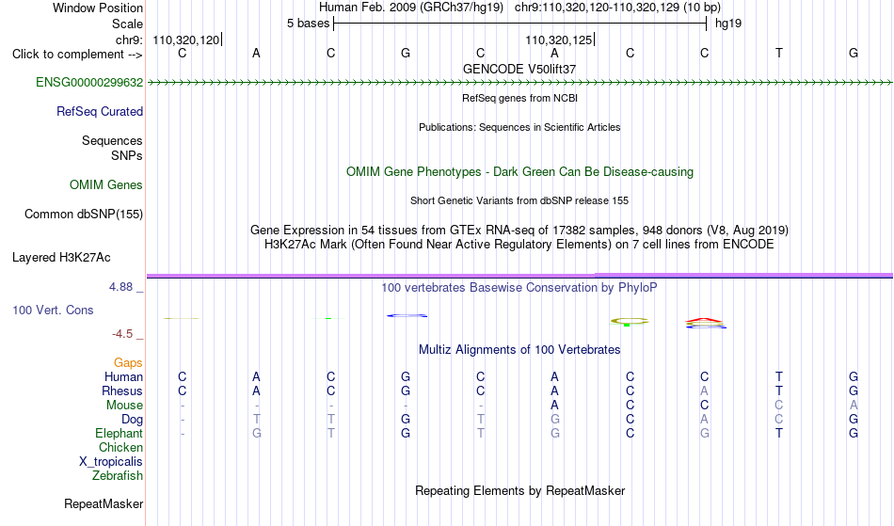Open Common dbSNP(155) track settings

click(x=84, y=215)
